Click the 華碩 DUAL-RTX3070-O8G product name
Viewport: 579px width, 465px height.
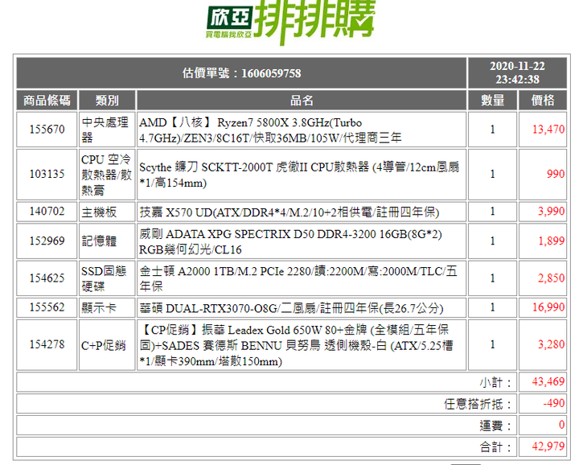[x=291, y=308]
